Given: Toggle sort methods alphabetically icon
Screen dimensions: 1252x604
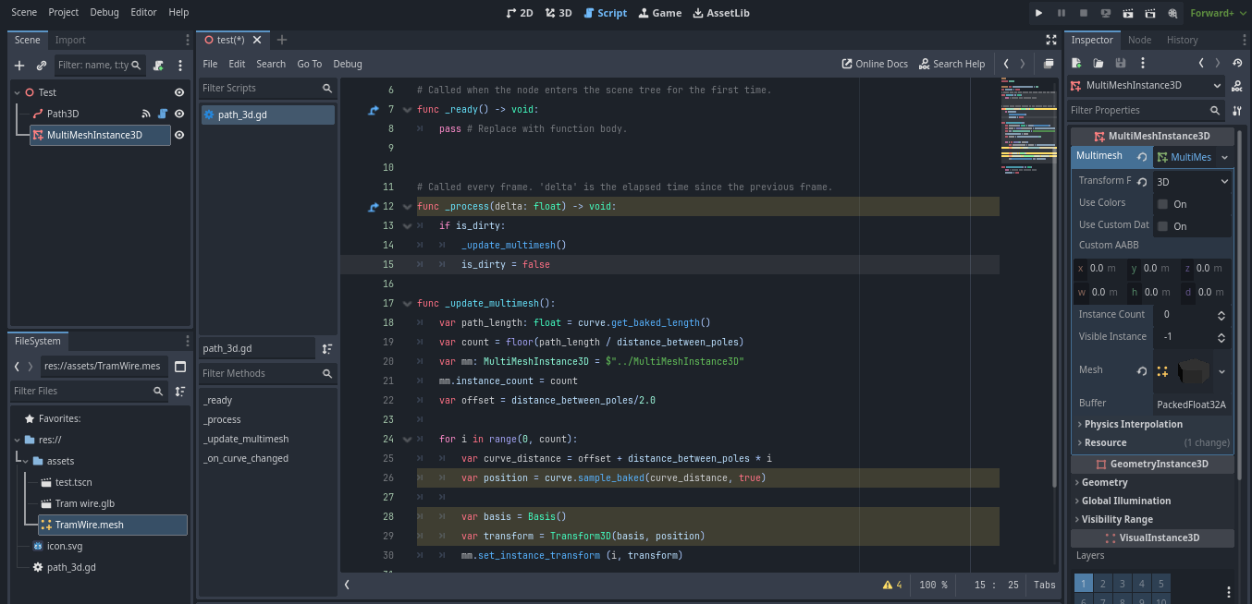Looking at the screenshot, I should click(x=326, y=348).
